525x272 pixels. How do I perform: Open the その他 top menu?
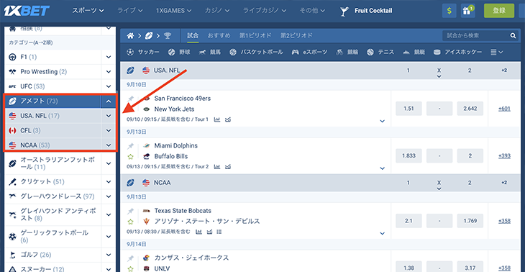coord(312,10)
